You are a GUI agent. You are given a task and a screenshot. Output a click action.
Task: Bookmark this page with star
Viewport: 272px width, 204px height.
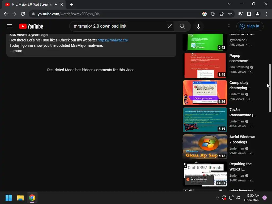click(x=230, y=14)
